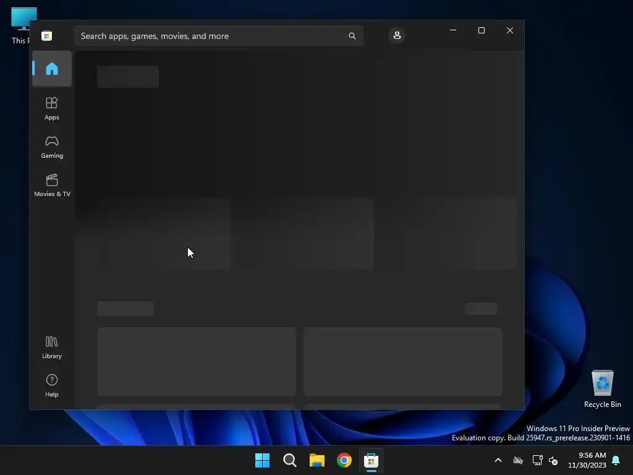Open the Movies & TV section
Image resolution: width=633 pixels, height=475 pixels.
(x=52, y=185)
